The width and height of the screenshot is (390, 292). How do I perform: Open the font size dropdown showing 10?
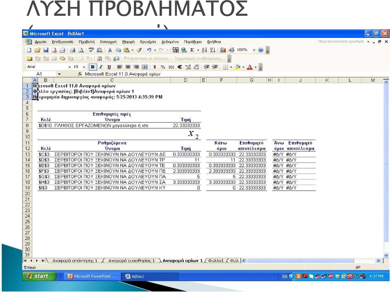pyautogui.click(x=84, y=67)
